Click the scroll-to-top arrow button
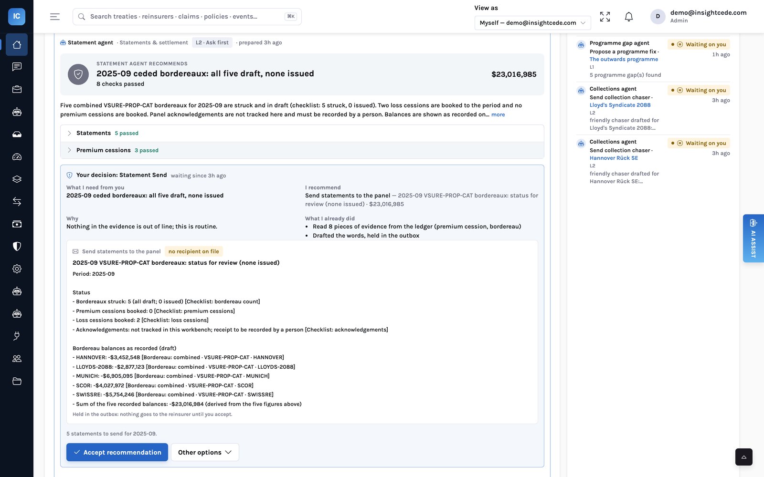The width and height of the screenshot is (764, 477). [743, 457]
